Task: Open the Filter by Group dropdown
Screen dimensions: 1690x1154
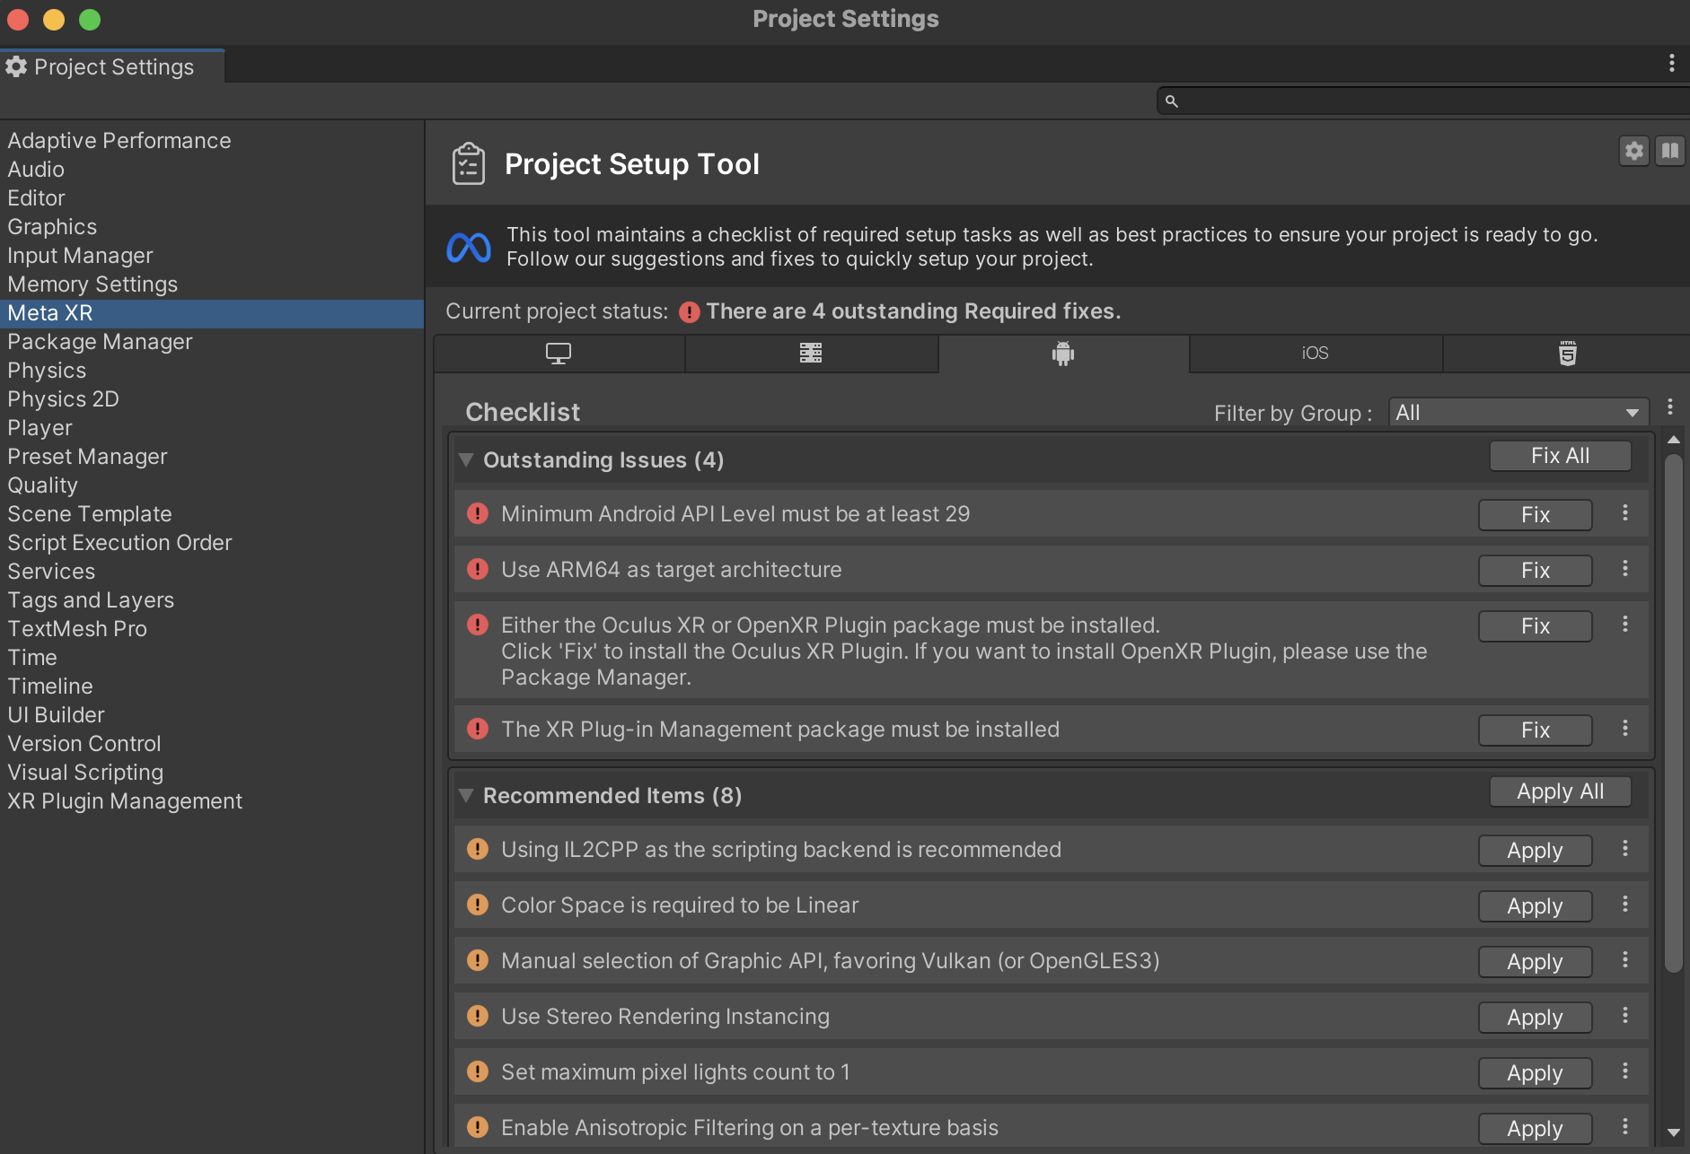Action: click(x=1516, y=413)
